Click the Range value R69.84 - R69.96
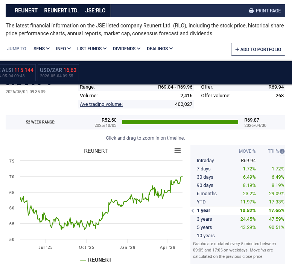Image resolution: width=292 pixels, height=271 pixels. coord(175,87)
